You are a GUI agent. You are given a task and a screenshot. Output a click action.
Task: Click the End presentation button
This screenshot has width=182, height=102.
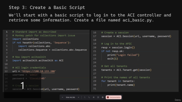tap(114, 97)
